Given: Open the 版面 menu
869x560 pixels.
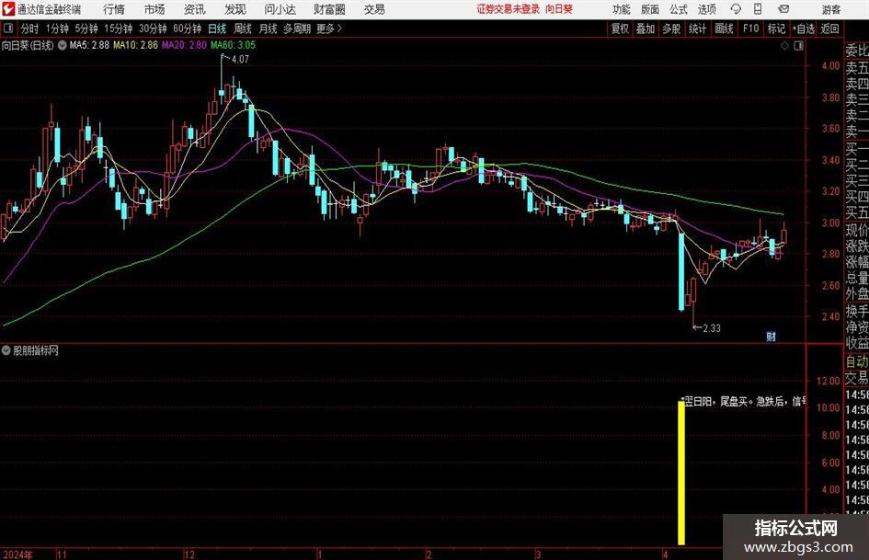Looking at the screenshot, I should pyautogui.click(x=649, y=9).
